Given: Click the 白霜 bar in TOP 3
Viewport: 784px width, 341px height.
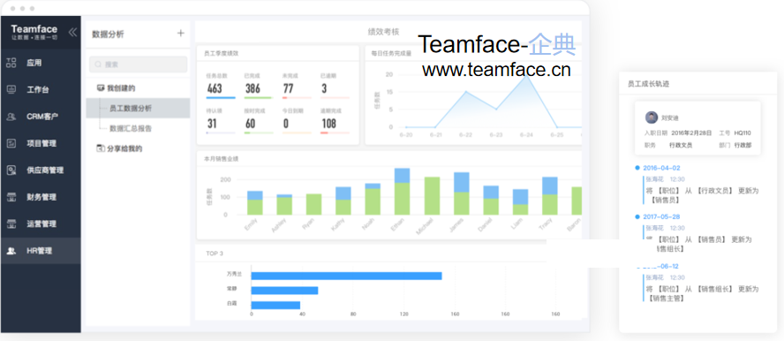Looking at the screenshot, I should [x=275, y=305].
